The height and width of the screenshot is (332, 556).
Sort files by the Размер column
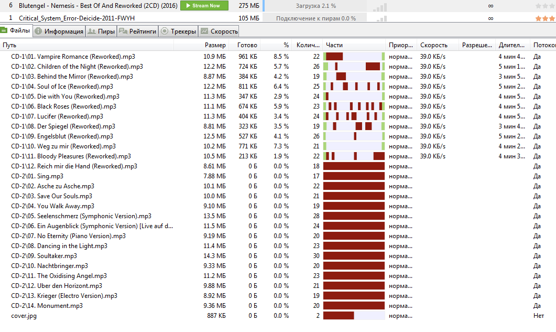click(215, 45)
